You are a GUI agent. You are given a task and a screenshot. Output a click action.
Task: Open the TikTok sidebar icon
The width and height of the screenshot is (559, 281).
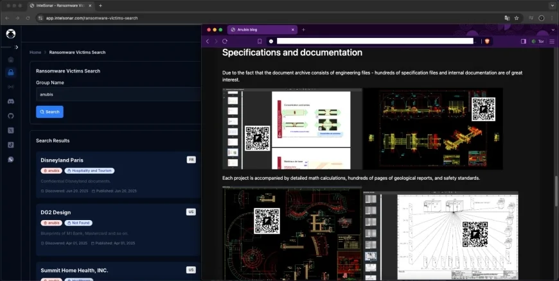click(x=11, y=144)
